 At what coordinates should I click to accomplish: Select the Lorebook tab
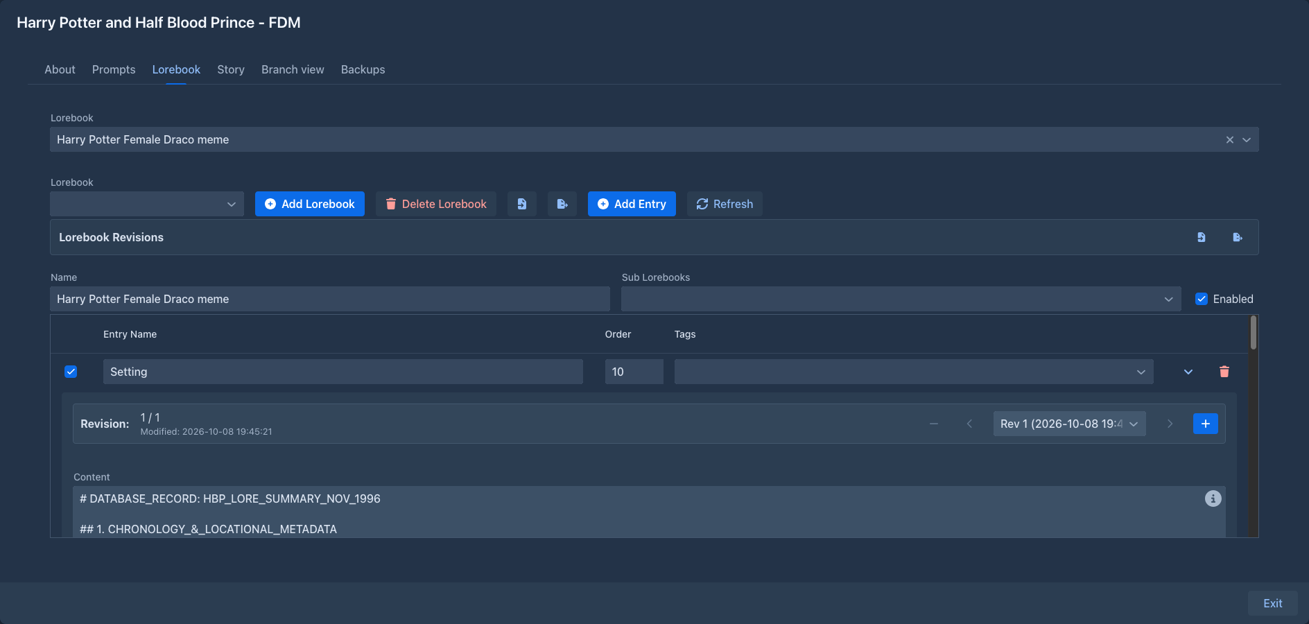coord(176,69)
